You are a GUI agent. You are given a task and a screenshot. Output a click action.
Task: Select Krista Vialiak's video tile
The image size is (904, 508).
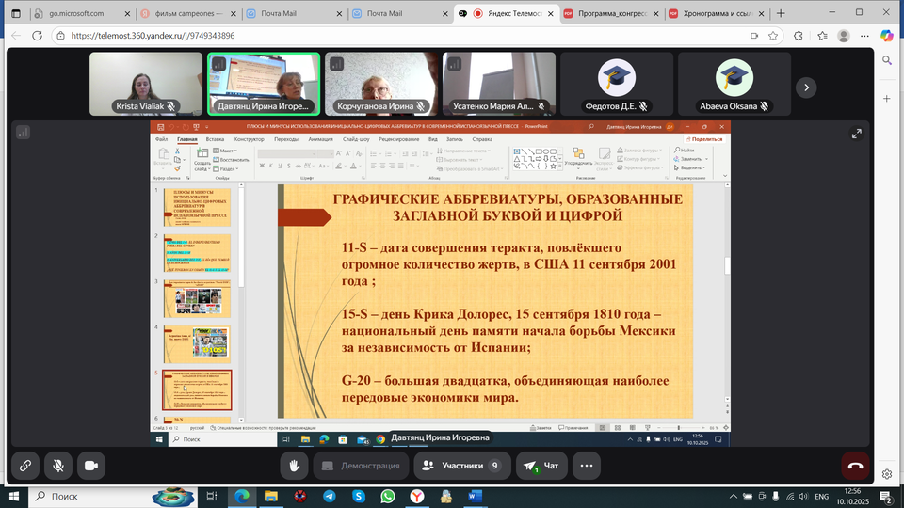146,84
